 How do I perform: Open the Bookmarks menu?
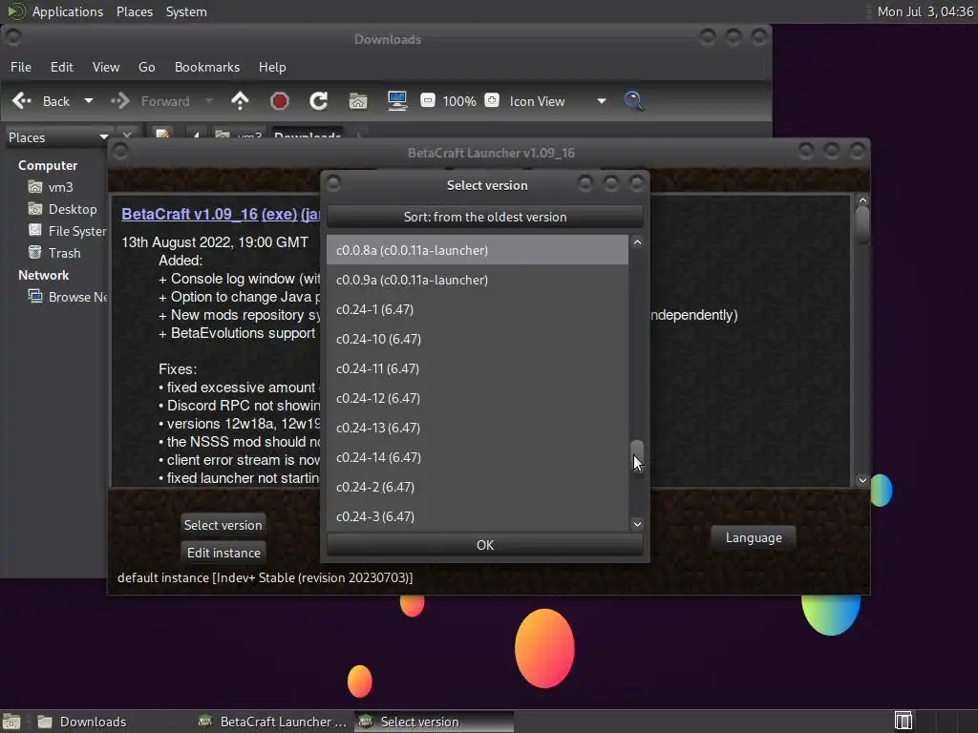coord(207,67)
